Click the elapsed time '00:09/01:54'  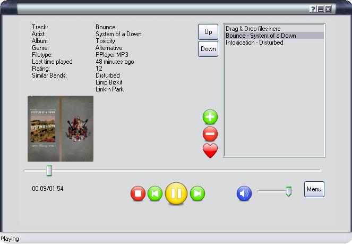click(x=48, y=189)
